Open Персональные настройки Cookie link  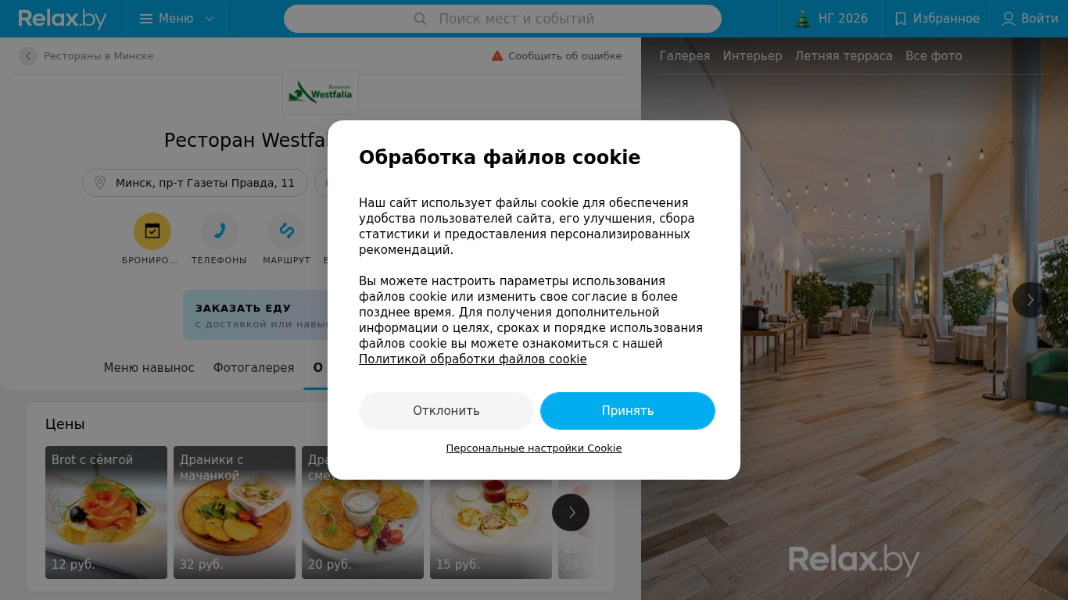pos(534,448)
